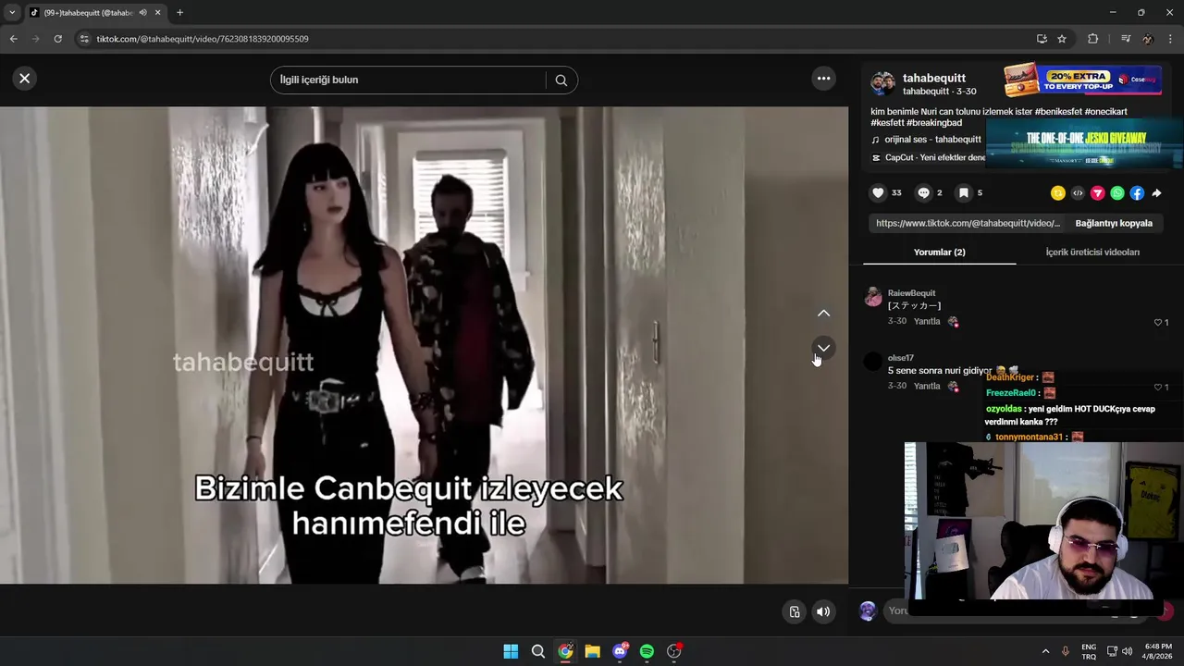Image resolution: width=1184 pixels, height=666 pixels.
Task: Open tahabequitt profile avatar
Action: click(x=883, y=83)
